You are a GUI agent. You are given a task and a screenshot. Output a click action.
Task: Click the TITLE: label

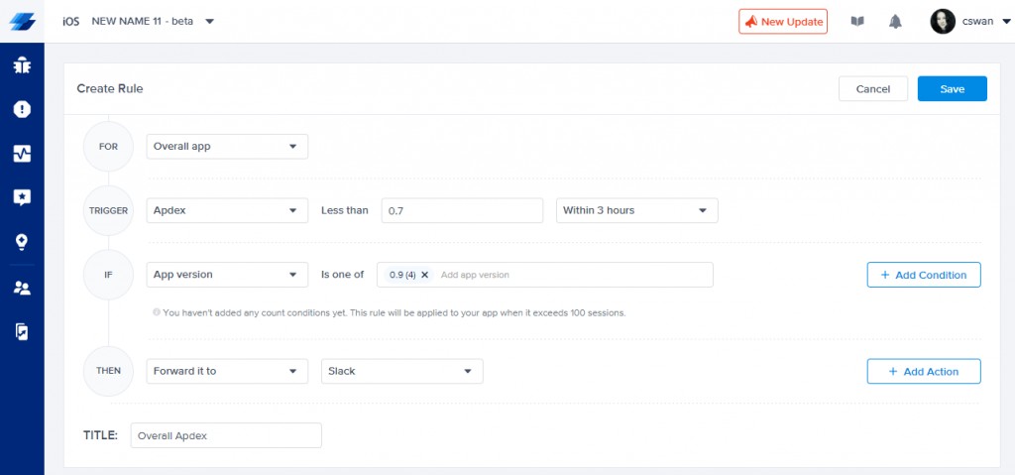pos(100,435)
